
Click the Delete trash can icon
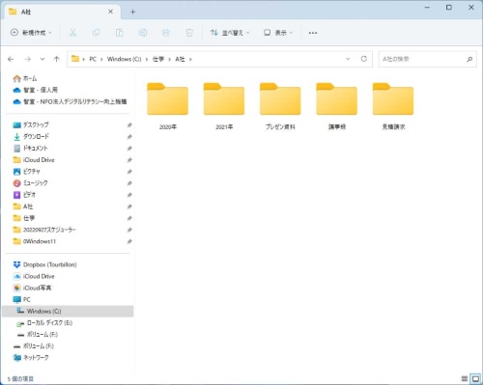click(189, 33)
